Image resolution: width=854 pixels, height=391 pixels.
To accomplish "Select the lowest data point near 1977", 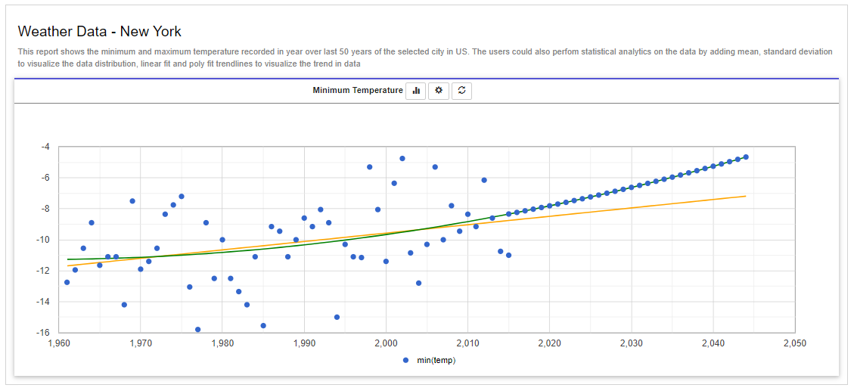I will coord(198,330).
